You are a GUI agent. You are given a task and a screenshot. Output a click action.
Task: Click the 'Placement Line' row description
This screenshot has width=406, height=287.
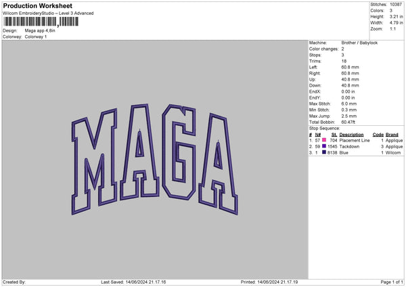(355, 140)
